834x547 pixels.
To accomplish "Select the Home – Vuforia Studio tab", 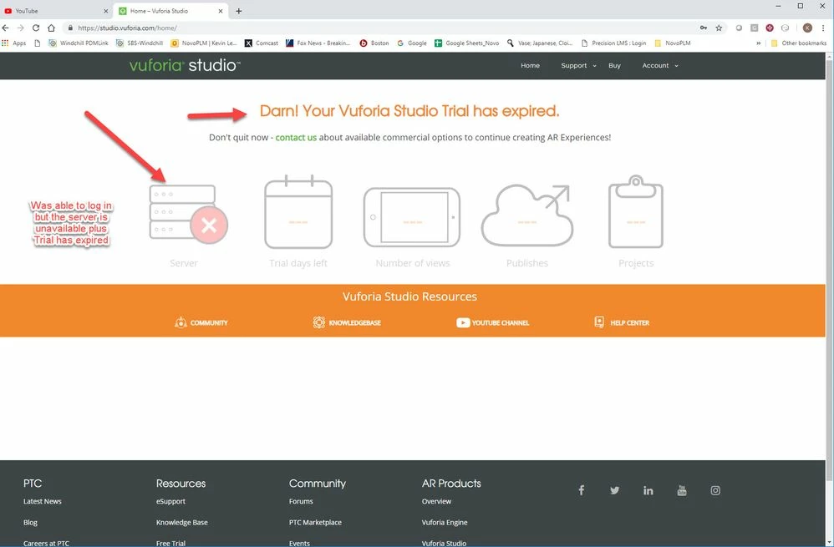I will click(x=170, y=11).
